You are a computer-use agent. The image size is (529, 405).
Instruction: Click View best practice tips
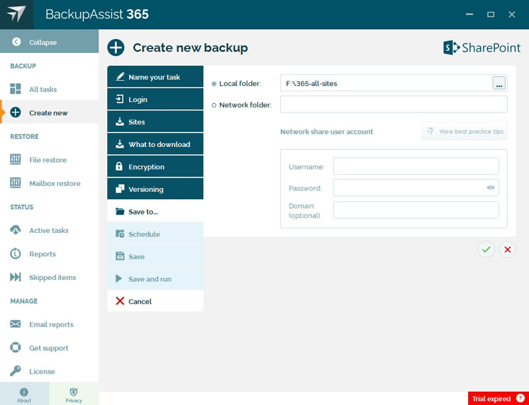[465, 131]
